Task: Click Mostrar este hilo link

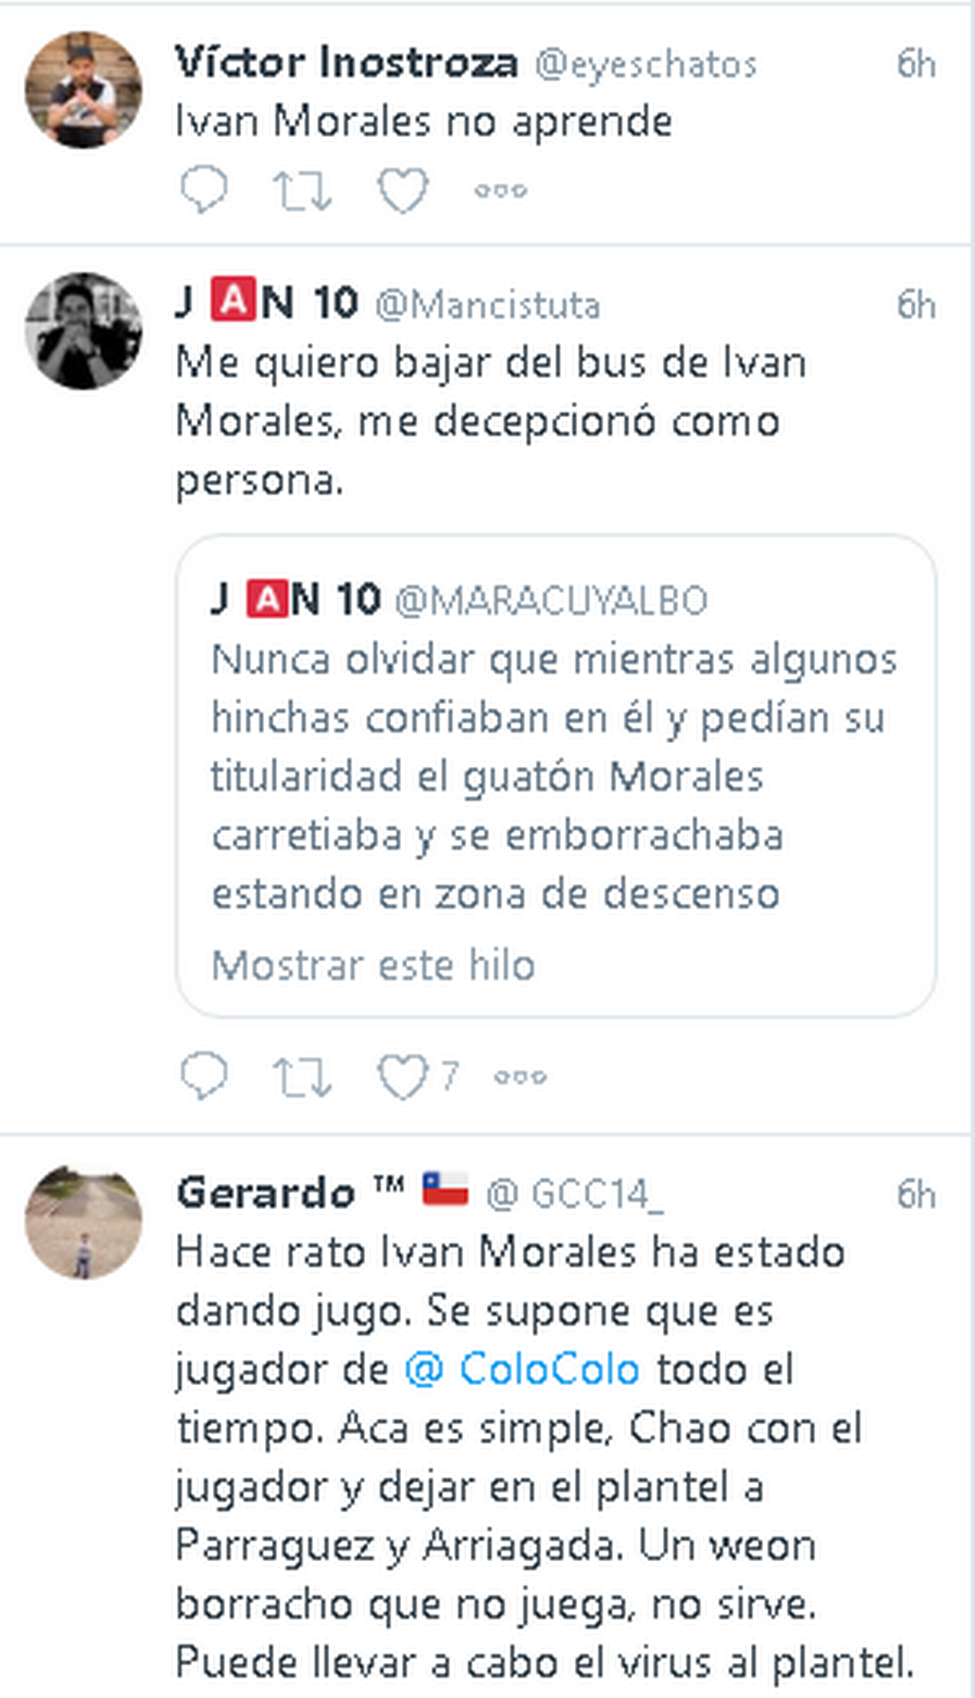Action: (373, 965)
